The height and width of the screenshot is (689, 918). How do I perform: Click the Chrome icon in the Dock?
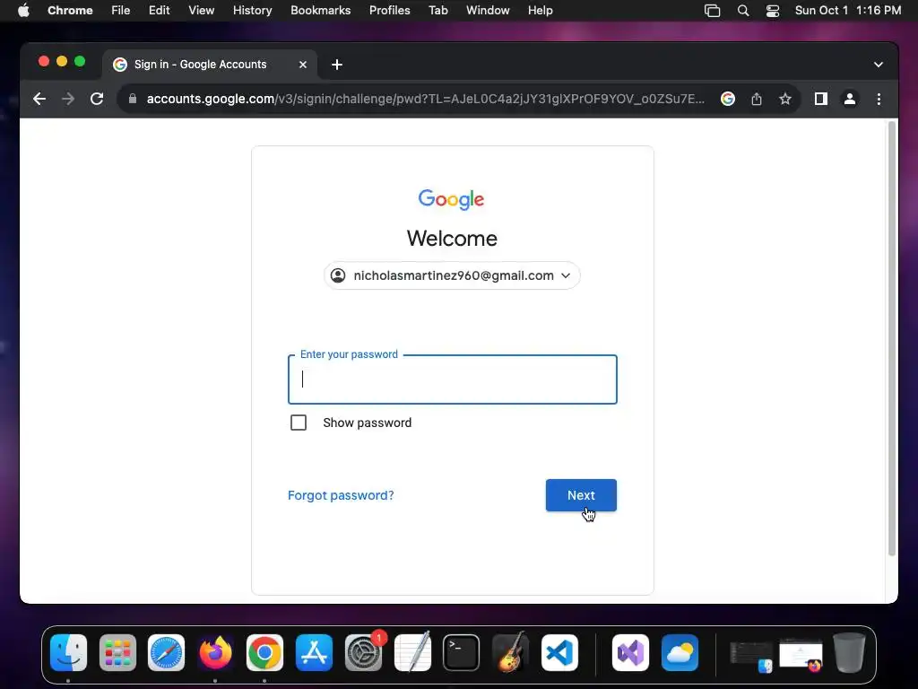[x=264, y=653]
